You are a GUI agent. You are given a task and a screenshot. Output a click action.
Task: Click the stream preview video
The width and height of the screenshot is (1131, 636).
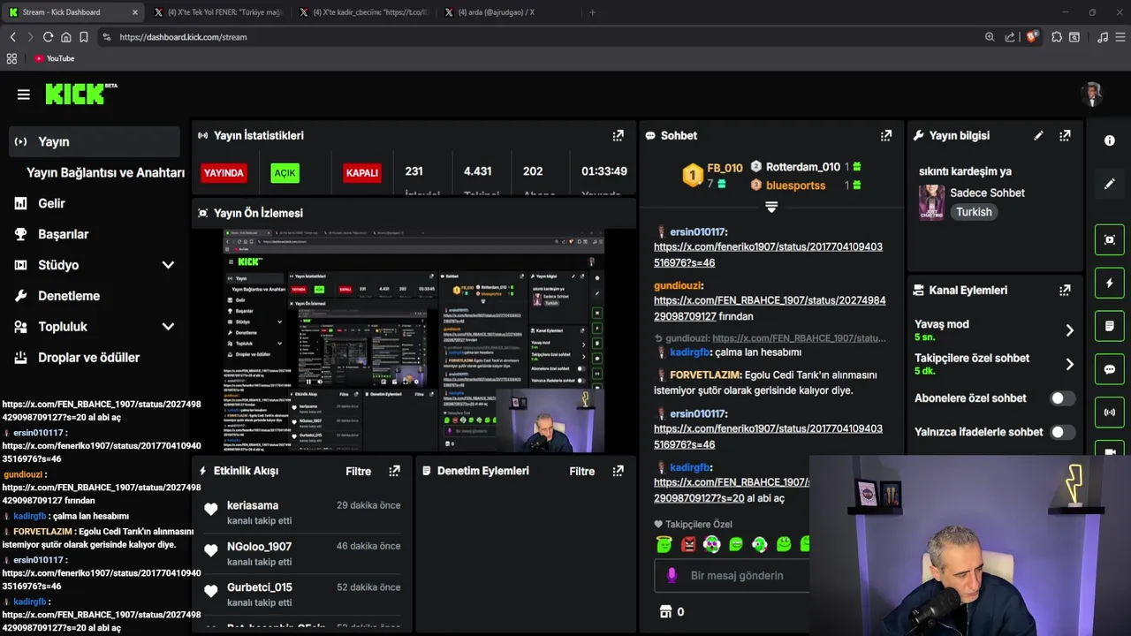[414, 341]
